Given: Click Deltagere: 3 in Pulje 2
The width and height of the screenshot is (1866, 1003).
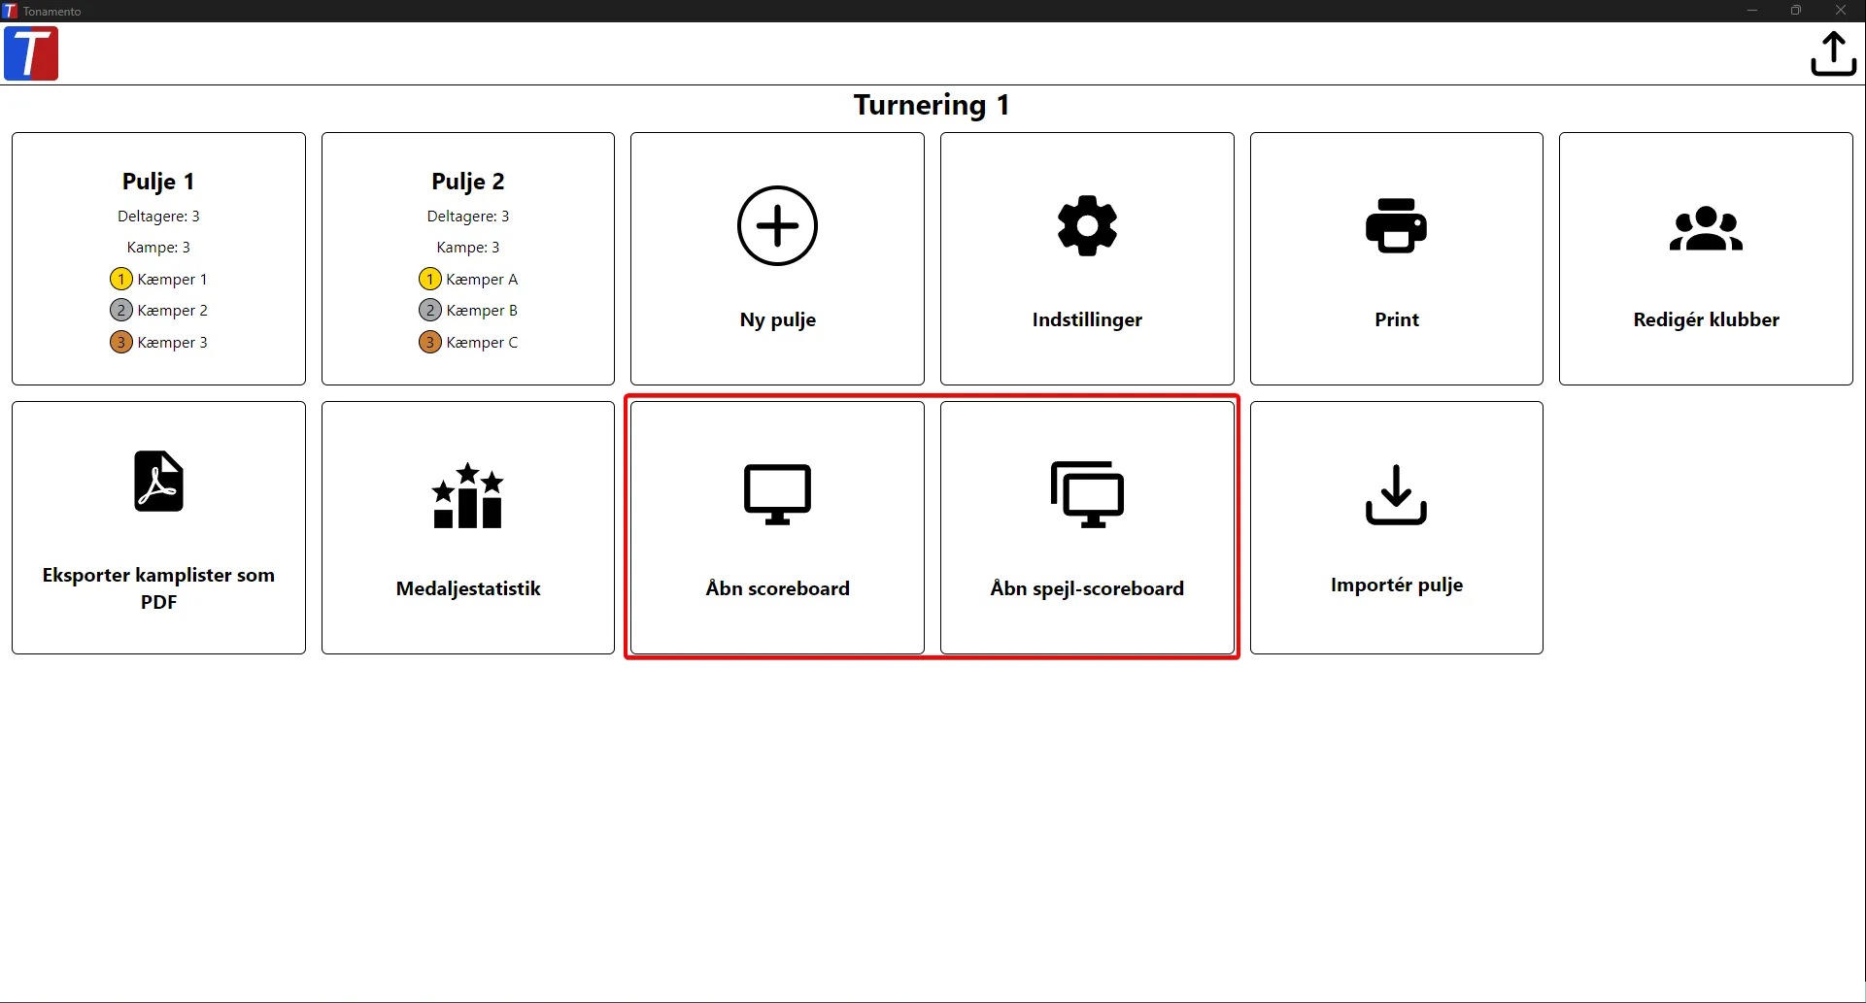Looking at the screenshot, I should point(467,217).
